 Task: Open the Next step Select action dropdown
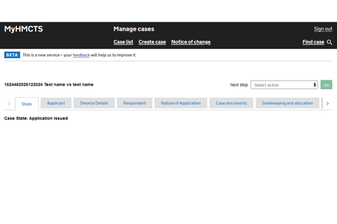(284, 85)
